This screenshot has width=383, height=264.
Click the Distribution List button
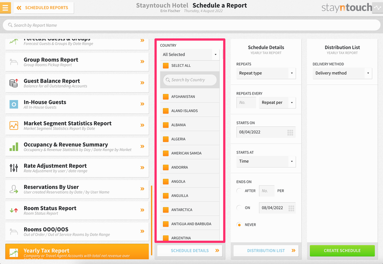[266, 251]
